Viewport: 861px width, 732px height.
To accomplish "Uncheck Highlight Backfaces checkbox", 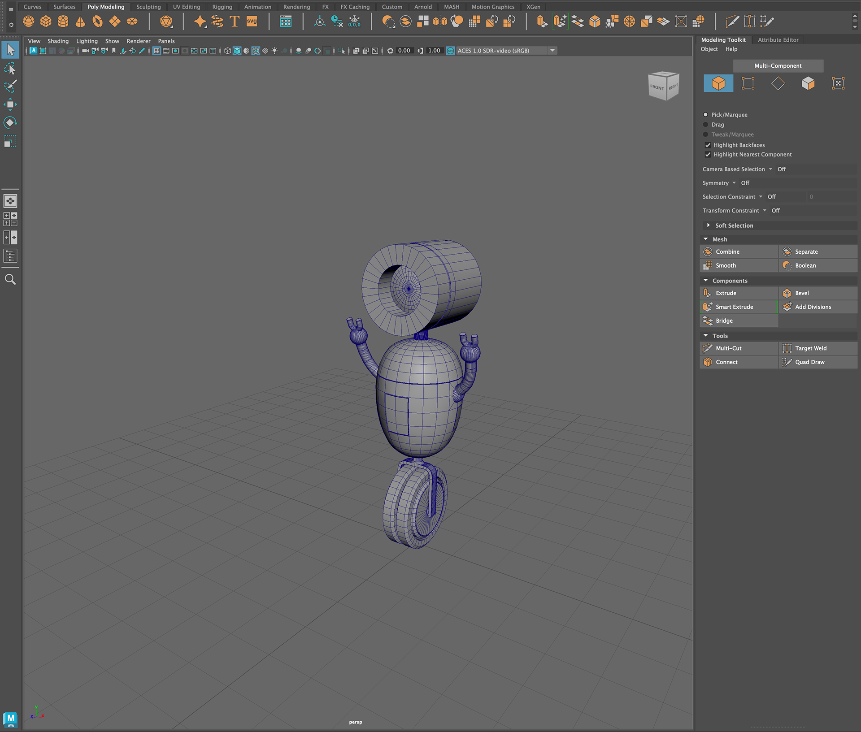I will [x=708, y=145].
